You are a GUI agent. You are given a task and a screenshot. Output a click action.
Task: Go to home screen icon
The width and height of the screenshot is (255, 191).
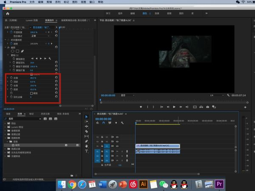8,14
